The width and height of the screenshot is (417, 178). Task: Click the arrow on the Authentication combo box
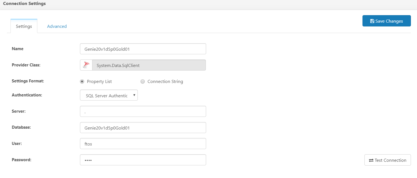pos(134,95)
